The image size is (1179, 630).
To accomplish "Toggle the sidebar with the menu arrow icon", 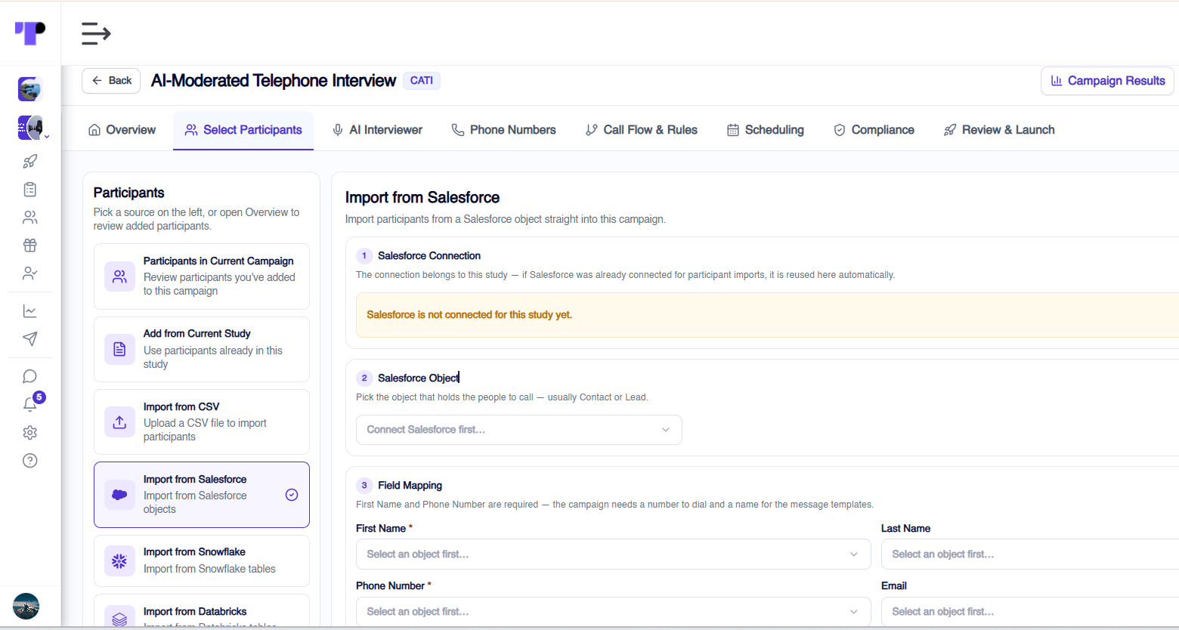I will pos(96,33).
